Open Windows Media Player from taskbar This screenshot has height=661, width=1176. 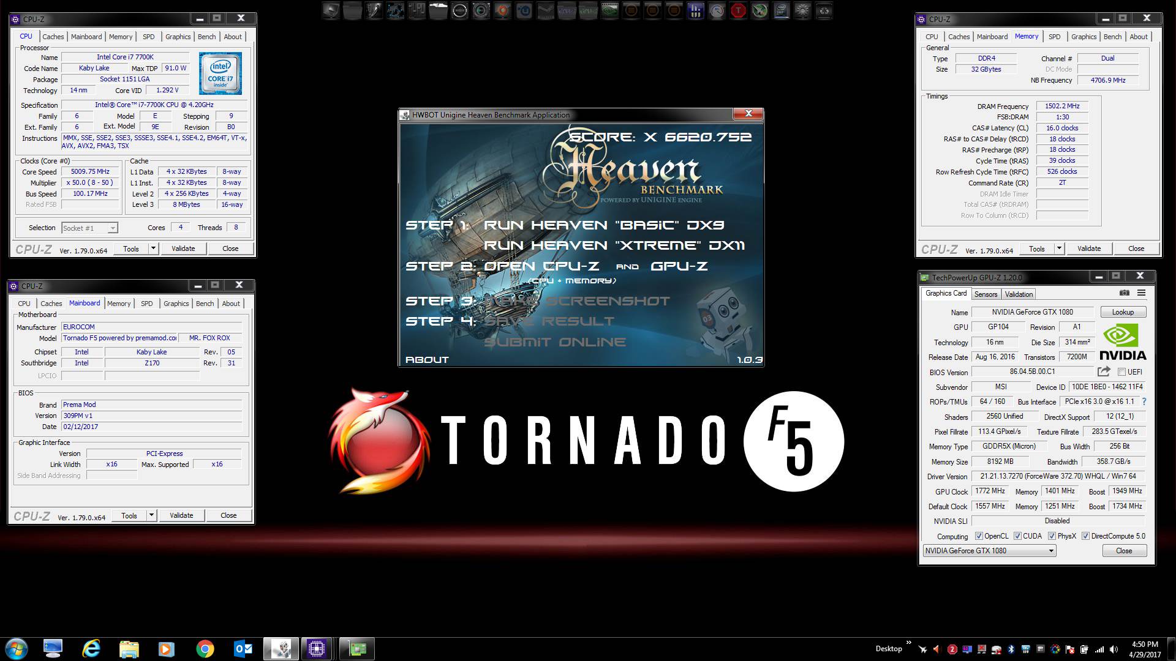click(167, 649)
